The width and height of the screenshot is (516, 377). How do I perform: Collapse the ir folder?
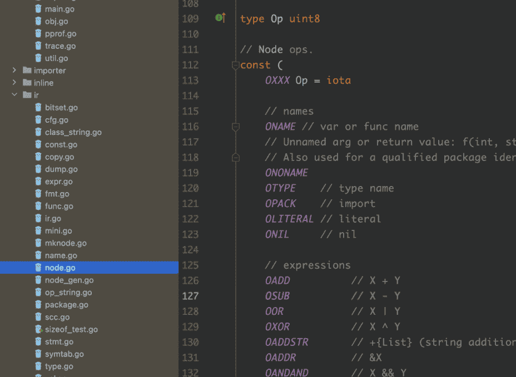[14, 95]
